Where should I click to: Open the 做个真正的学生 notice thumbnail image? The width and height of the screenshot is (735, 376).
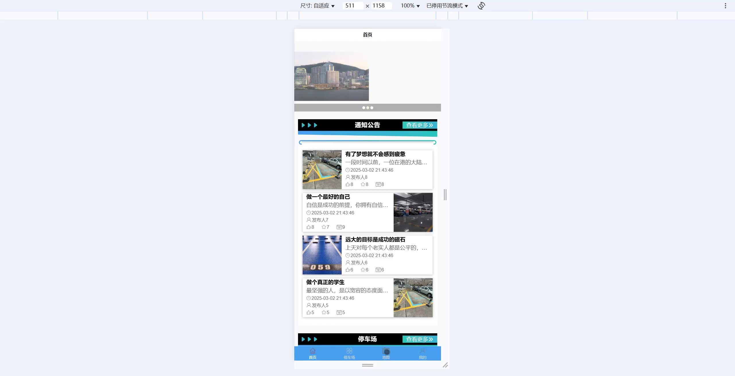[x=413, y=298]
